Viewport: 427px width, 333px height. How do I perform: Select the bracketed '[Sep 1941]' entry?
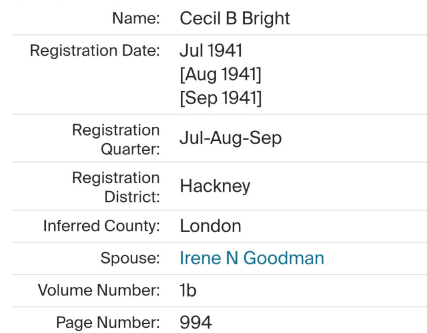220,98
